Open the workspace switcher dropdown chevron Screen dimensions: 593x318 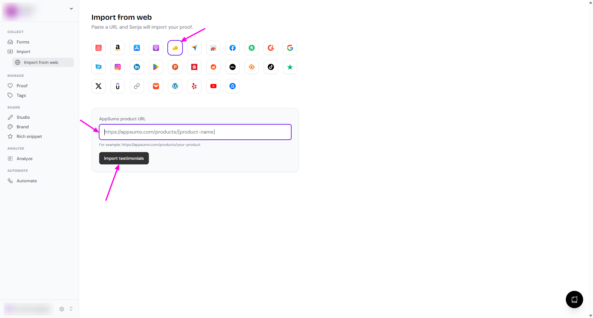[x=71, y=9]
